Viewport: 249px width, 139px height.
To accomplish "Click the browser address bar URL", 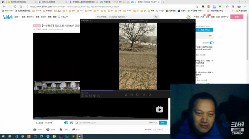I will pyautogui.click(x=74, y=7).
